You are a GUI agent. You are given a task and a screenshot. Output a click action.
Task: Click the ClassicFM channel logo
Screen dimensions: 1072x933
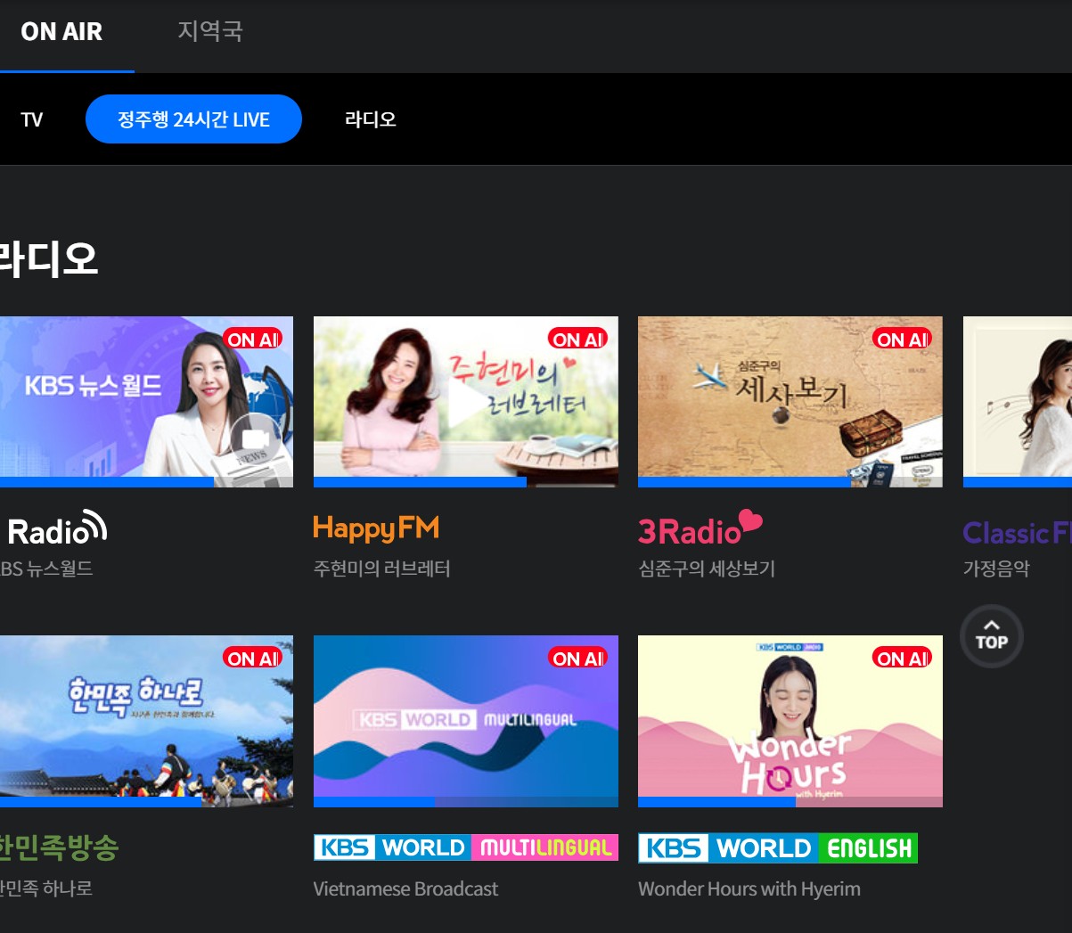(1016, 533)
